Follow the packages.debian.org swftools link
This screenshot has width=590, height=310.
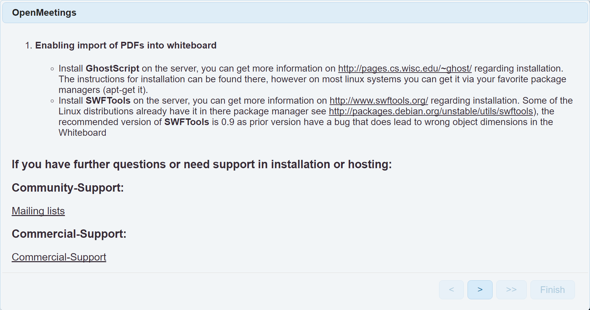[431, 111]
